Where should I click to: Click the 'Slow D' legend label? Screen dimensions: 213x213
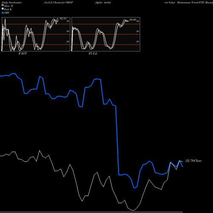(x=9, y=6)
